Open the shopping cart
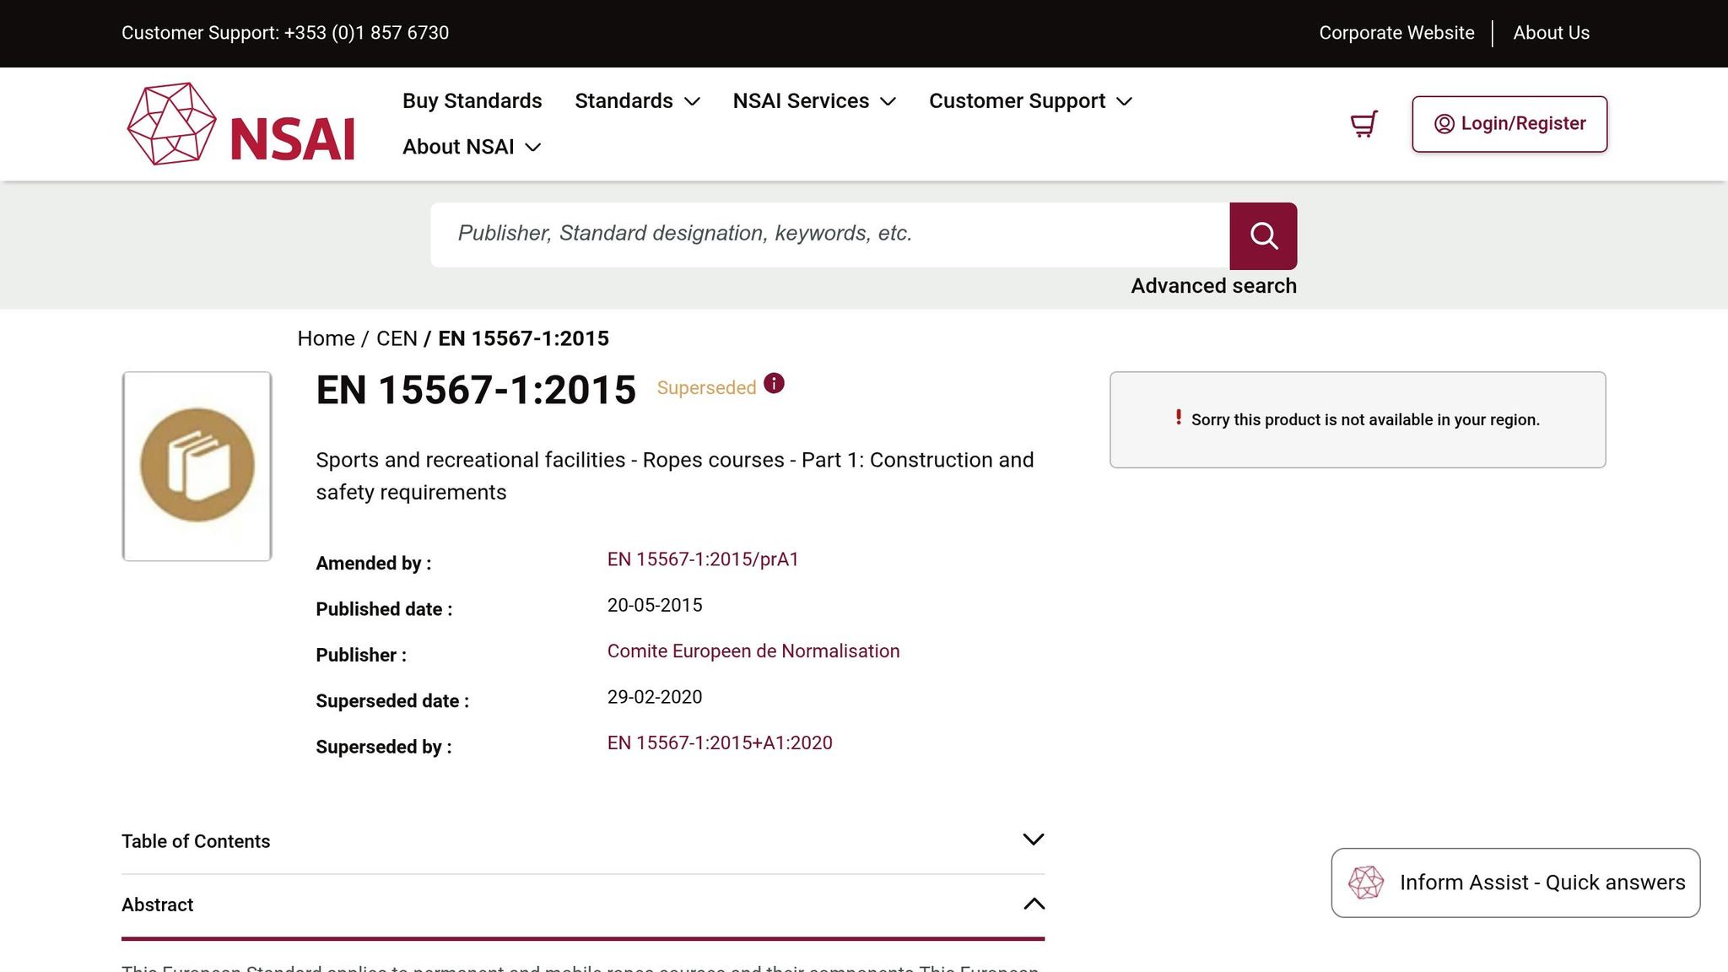Viewport: 1728px width, 972px height. (x=1363, y=124)
